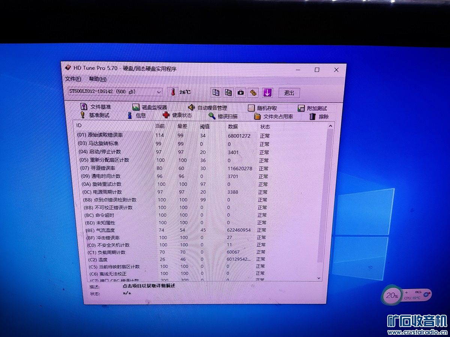The width and height of the screenshot is (450, 337).
Task: Select the (BB) 不可校正错误计数 row
Action: 175,207
